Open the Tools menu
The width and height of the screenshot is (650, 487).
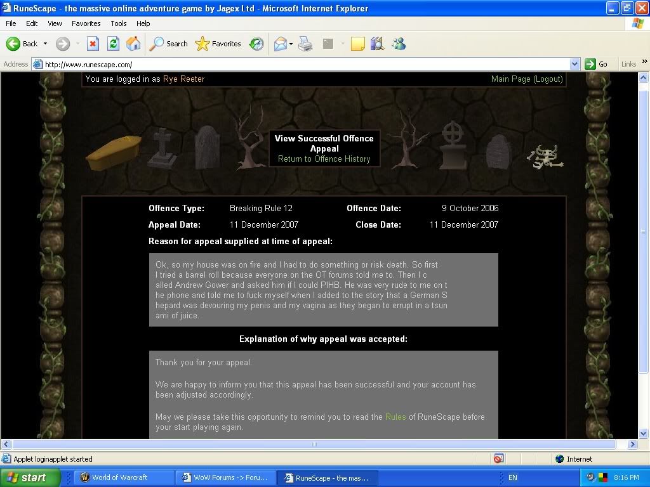click(119, 23)
